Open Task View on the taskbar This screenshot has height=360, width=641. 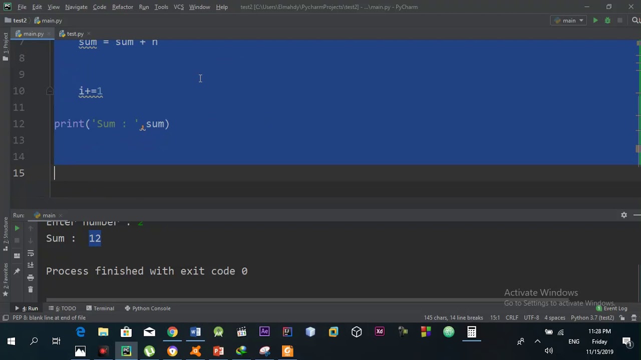pos(56,341)
